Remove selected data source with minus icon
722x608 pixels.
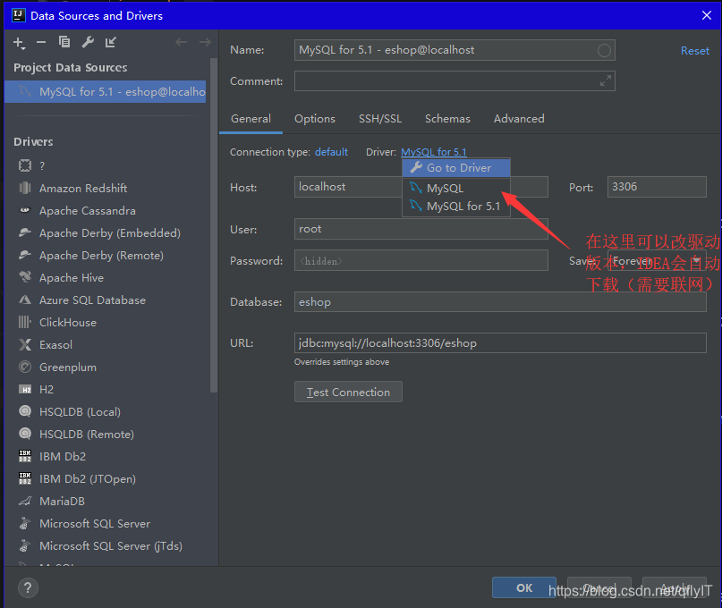(x=41, y=42)
